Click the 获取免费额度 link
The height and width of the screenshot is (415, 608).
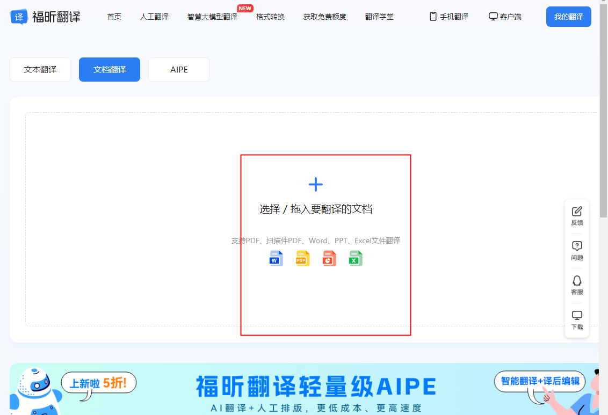pos(324,17)
